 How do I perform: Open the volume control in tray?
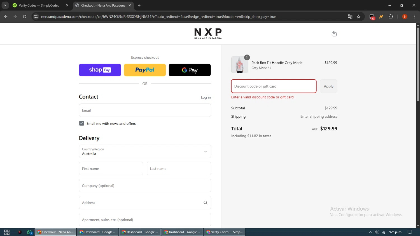coord(377,232)
